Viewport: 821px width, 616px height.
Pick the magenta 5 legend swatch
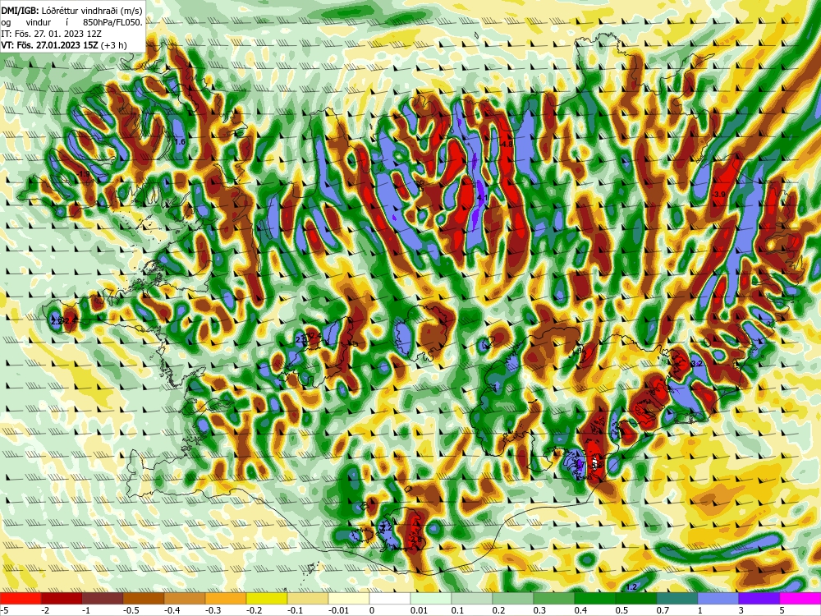(800, 598)
